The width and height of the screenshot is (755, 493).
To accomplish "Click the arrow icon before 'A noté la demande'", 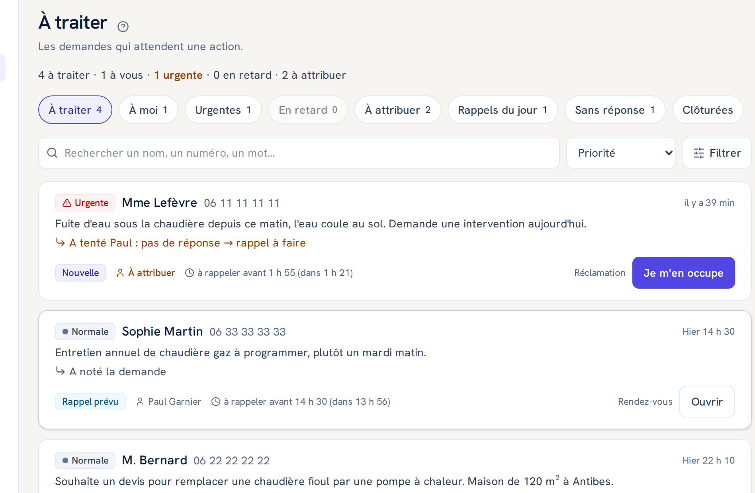I will pos(60,371).
